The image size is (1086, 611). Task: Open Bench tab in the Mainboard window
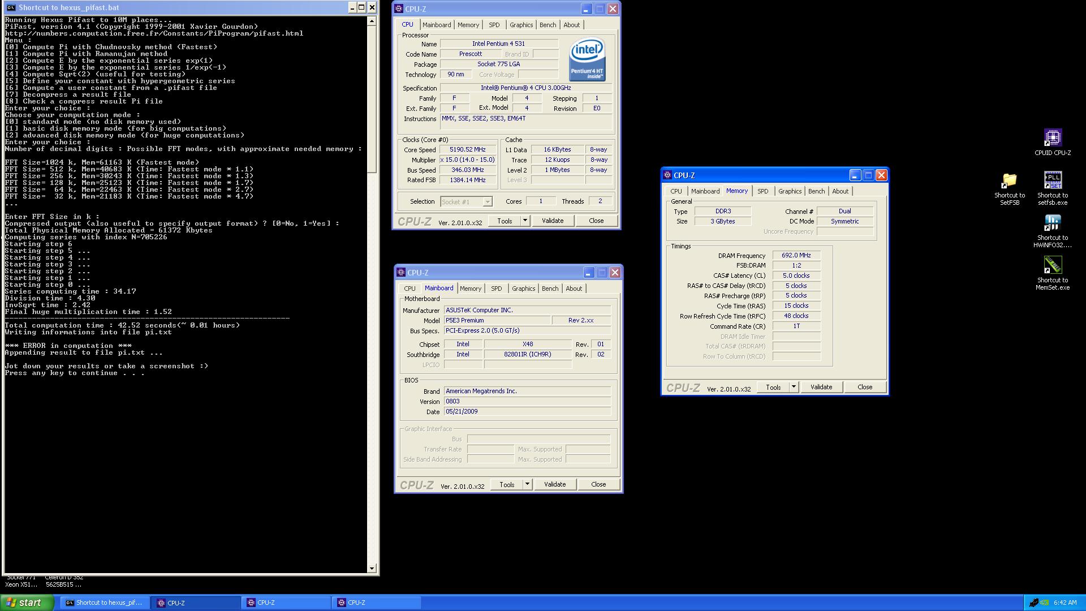550,289
